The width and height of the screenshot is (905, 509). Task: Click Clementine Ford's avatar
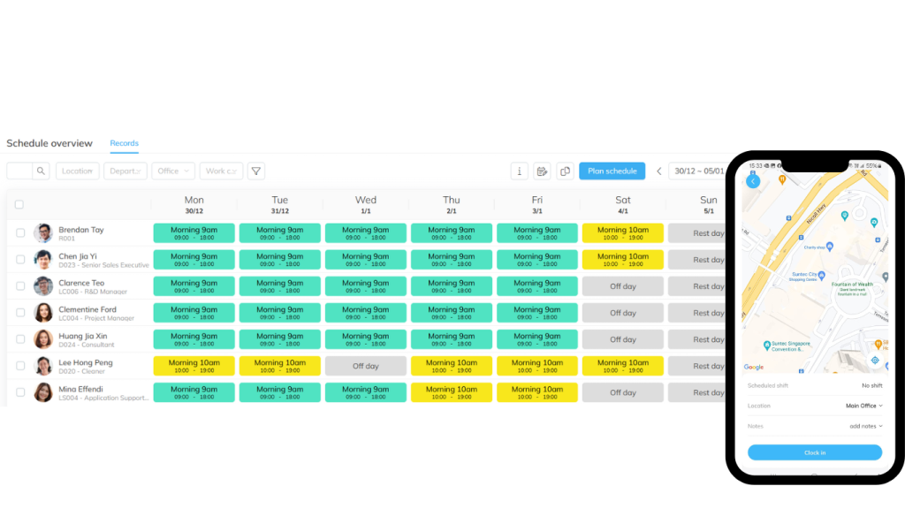tap(43, 313)
